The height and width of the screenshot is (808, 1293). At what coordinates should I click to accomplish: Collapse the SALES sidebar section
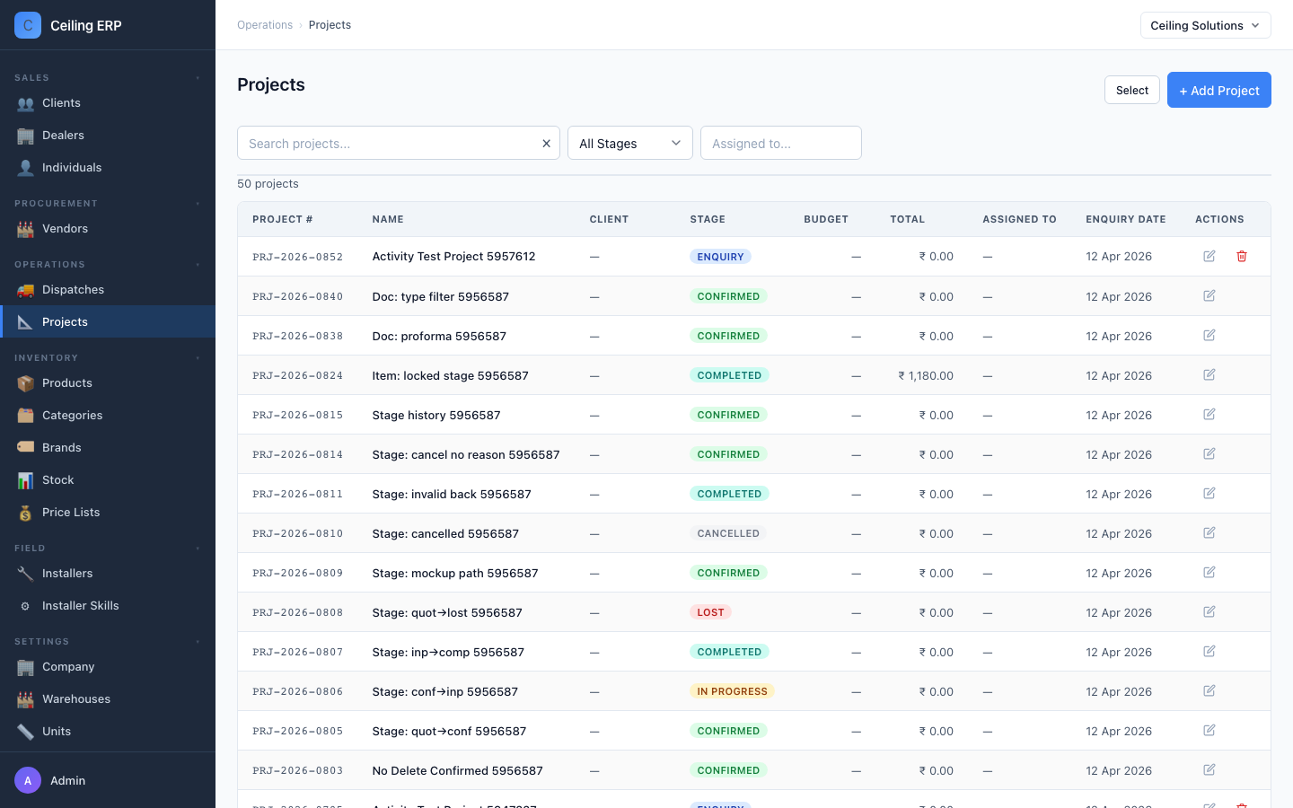click(x=198, y=78)
